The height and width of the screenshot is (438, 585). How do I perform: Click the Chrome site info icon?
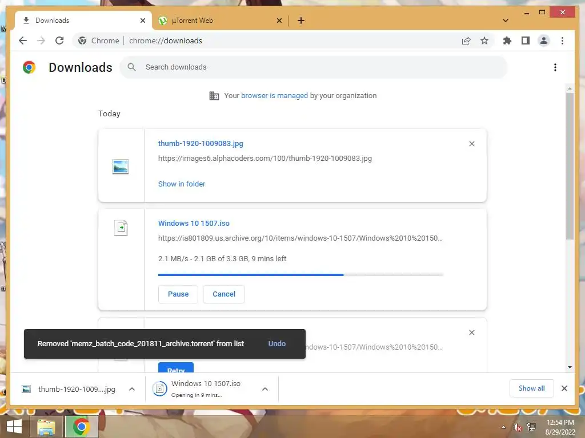(82, 40)
